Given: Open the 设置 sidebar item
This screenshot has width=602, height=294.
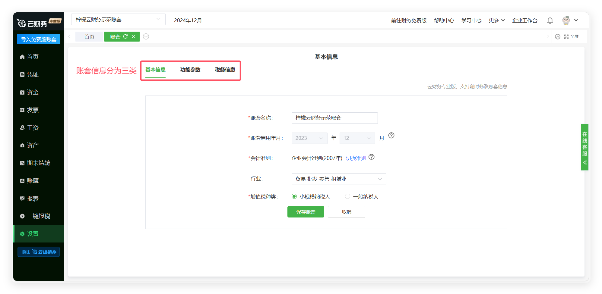Looking at the screenshot, I should 33,234.
